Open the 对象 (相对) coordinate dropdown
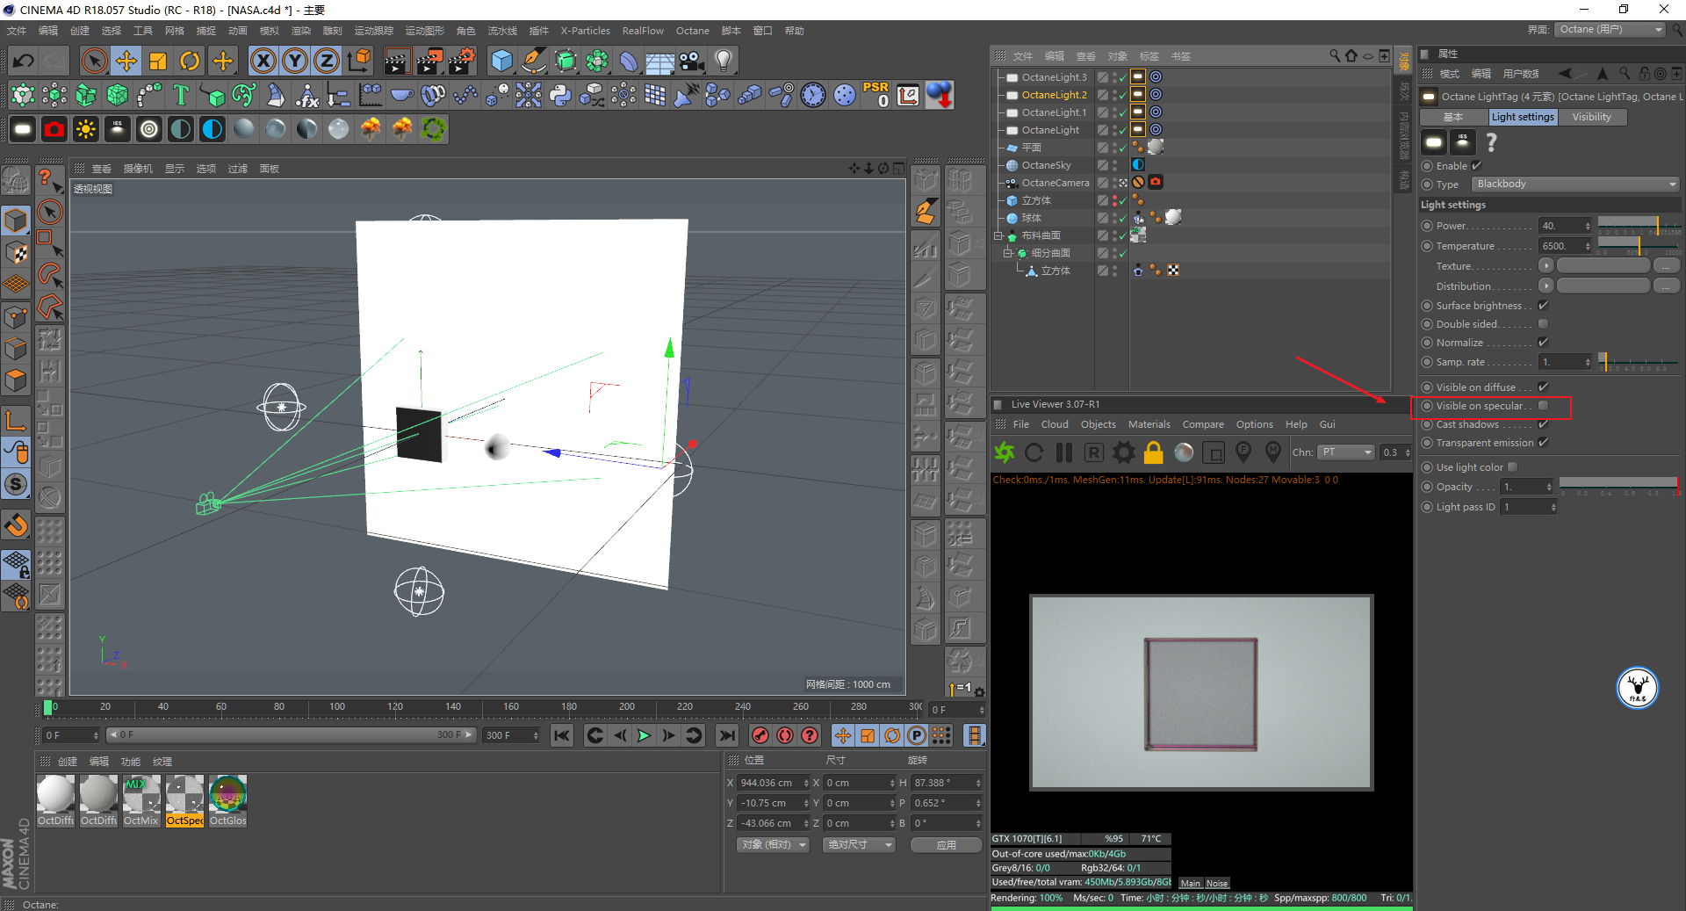The height and width of the screenshot is (911, 1686). coord(774,845)
